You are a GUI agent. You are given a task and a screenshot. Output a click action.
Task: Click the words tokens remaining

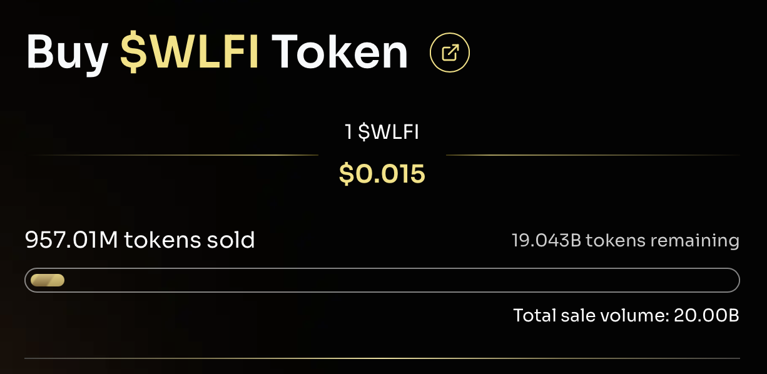click(x=662, y=240)
